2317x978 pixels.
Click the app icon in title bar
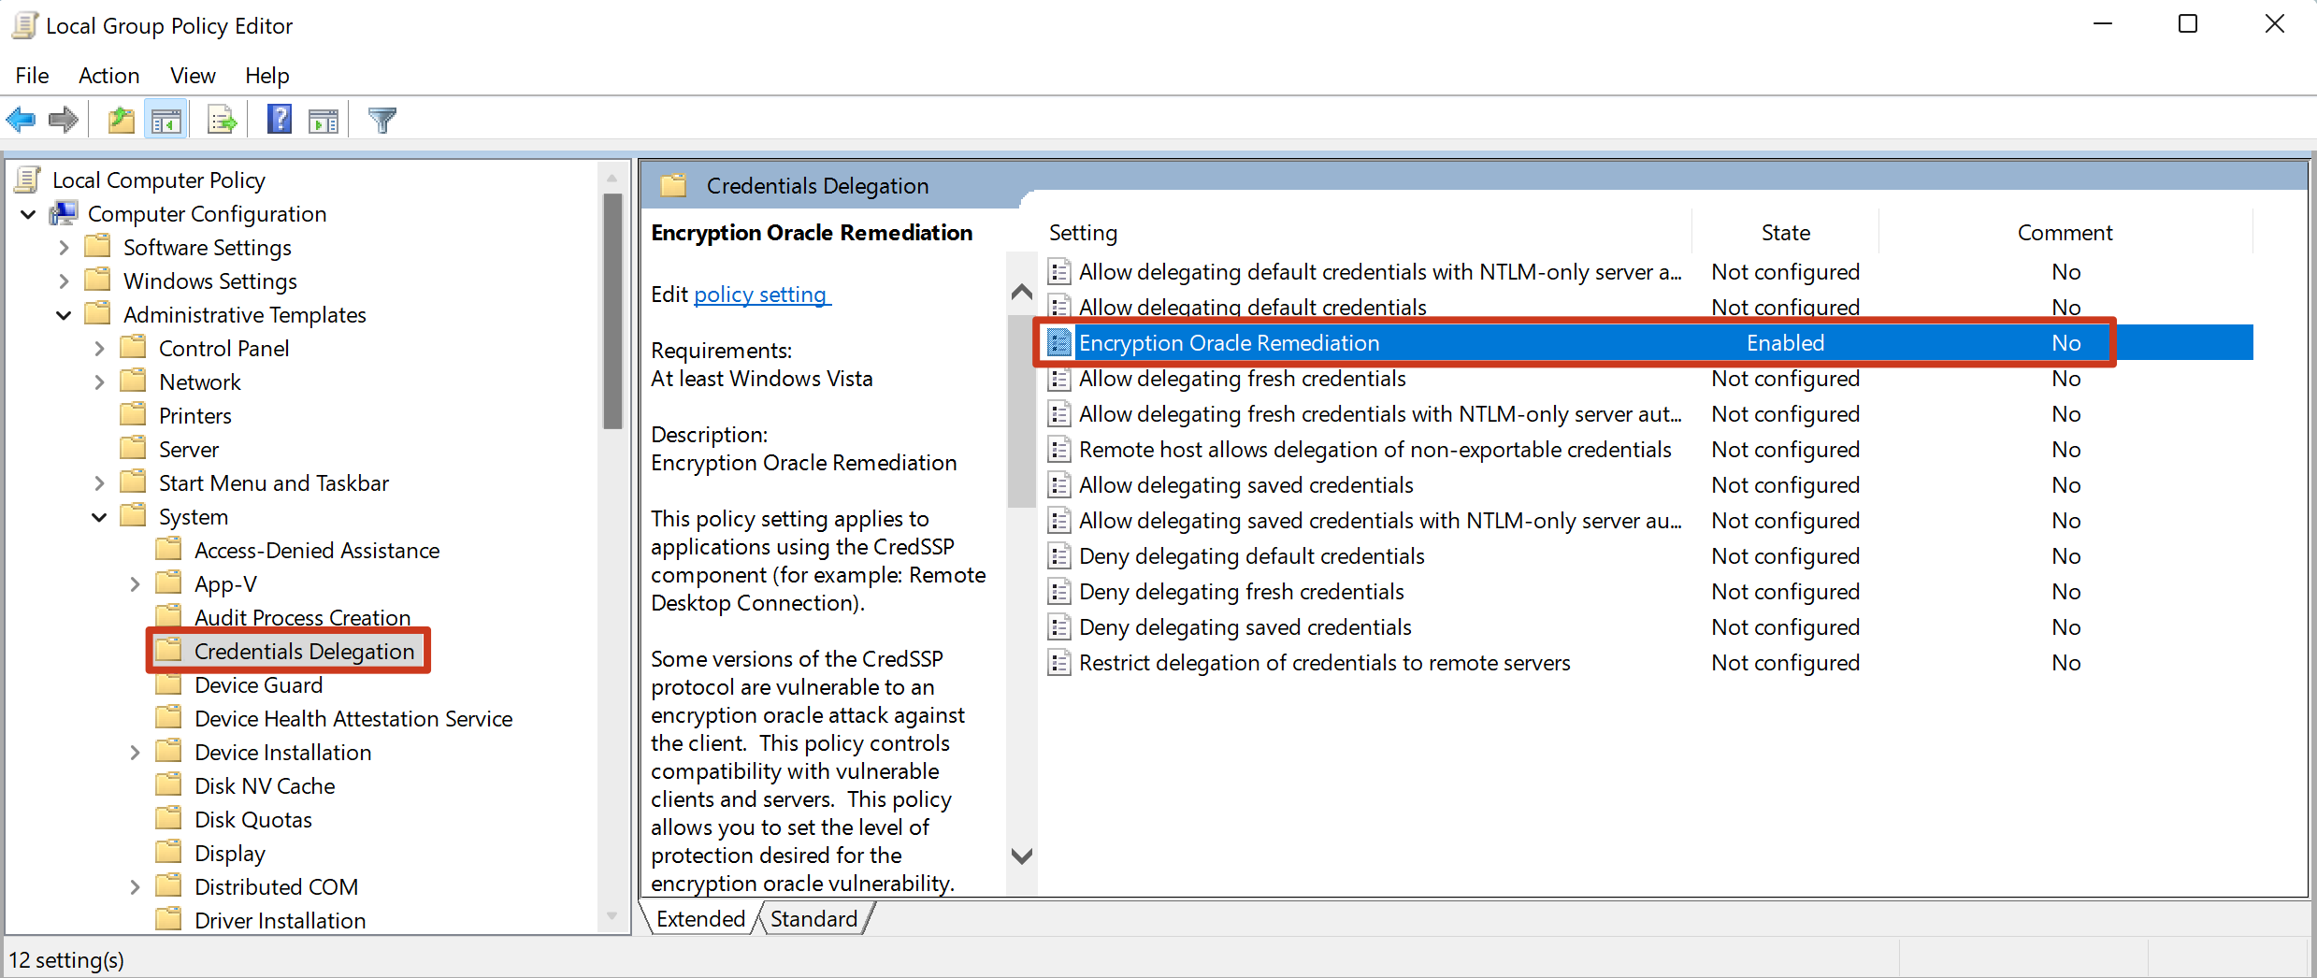click(24, 25)
